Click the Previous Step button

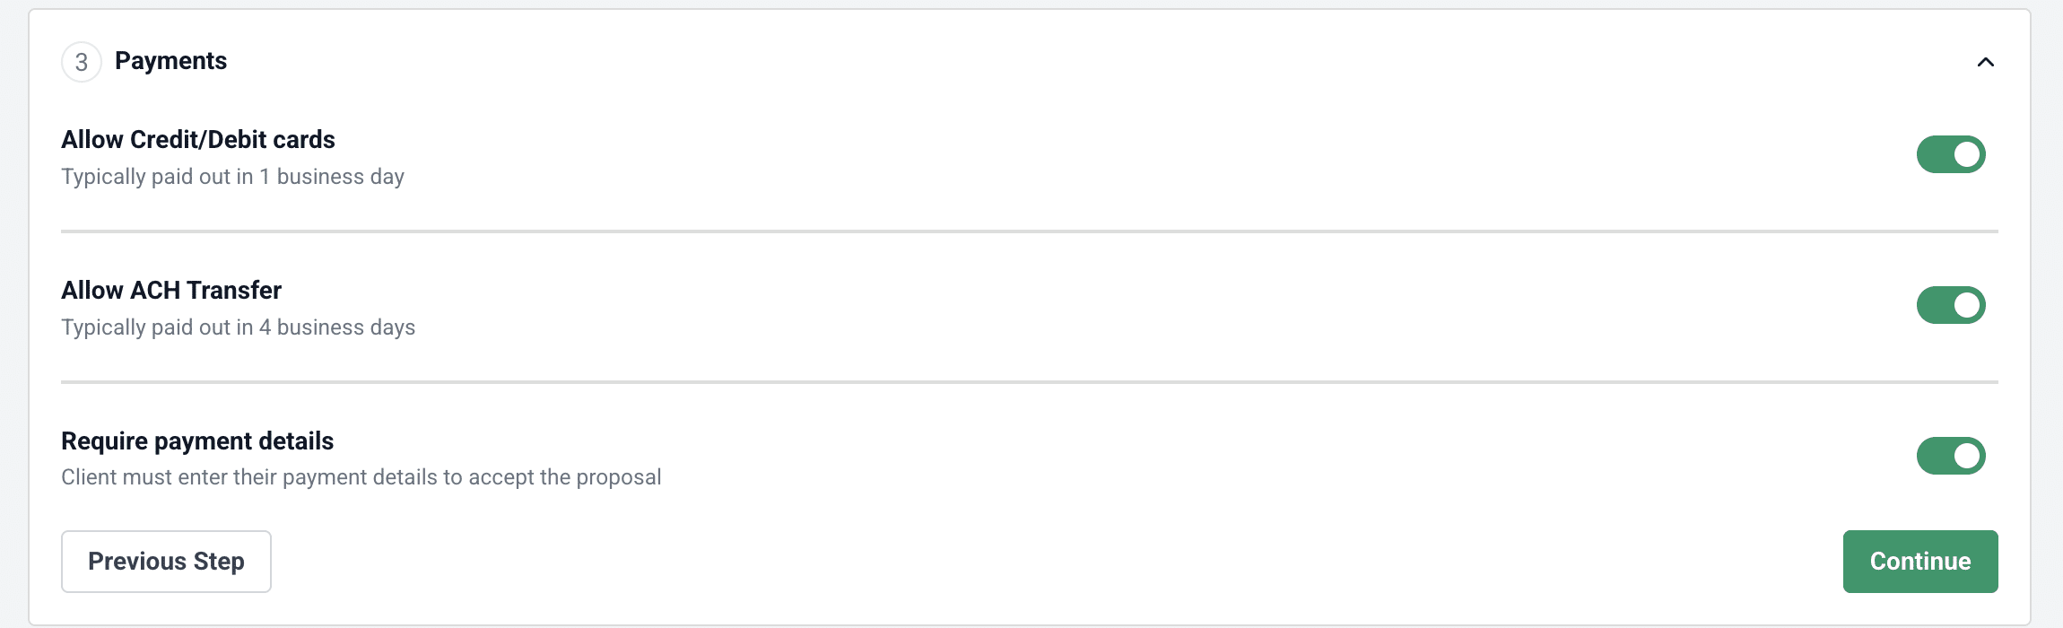point(166,562)
